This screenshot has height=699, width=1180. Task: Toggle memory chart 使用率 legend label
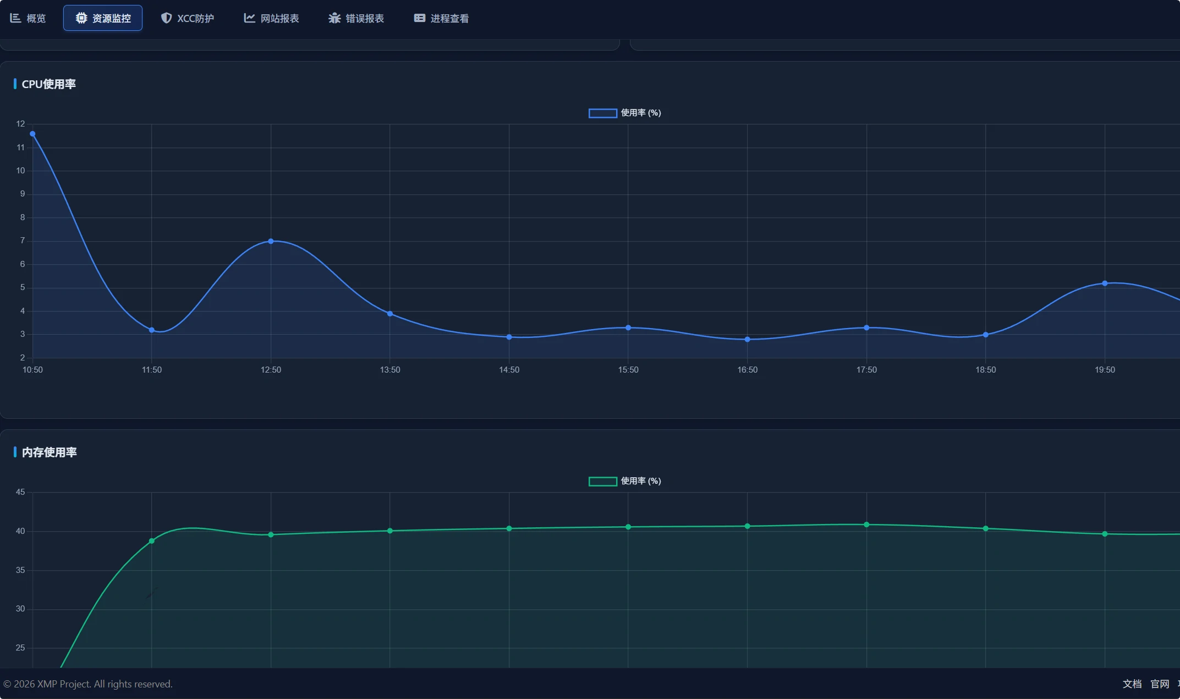pyautogui.click(x=641, y=481)
